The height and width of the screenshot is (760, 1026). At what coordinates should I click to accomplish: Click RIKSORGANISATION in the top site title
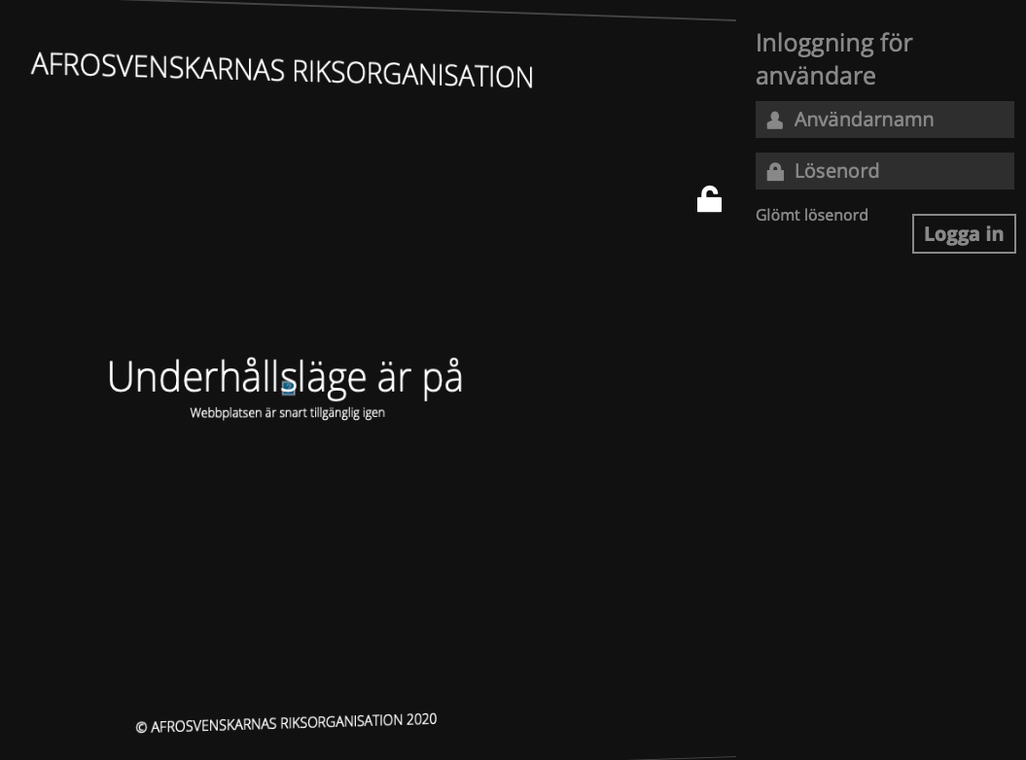click(x=412, y=74)
